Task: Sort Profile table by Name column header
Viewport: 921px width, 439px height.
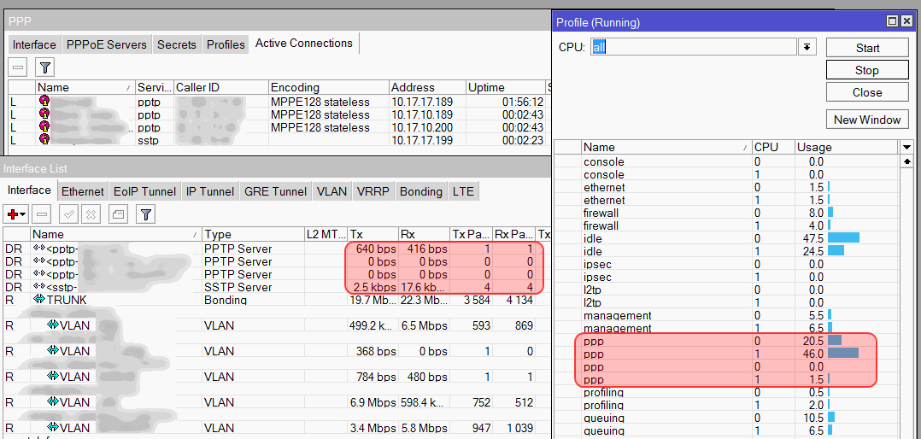Action: [x=666, y=147]
